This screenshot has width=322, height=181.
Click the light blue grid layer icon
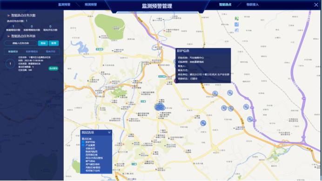tap(236, 30)
